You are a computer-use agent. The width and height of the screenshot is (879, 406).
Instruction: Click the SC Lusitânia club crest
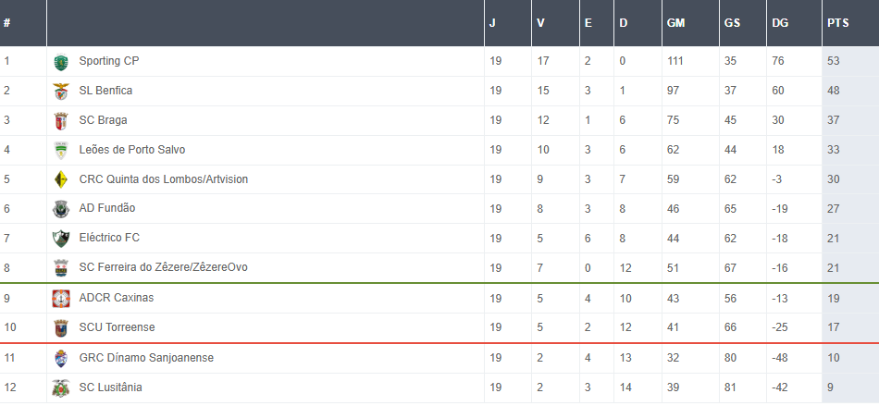(61, 388)
